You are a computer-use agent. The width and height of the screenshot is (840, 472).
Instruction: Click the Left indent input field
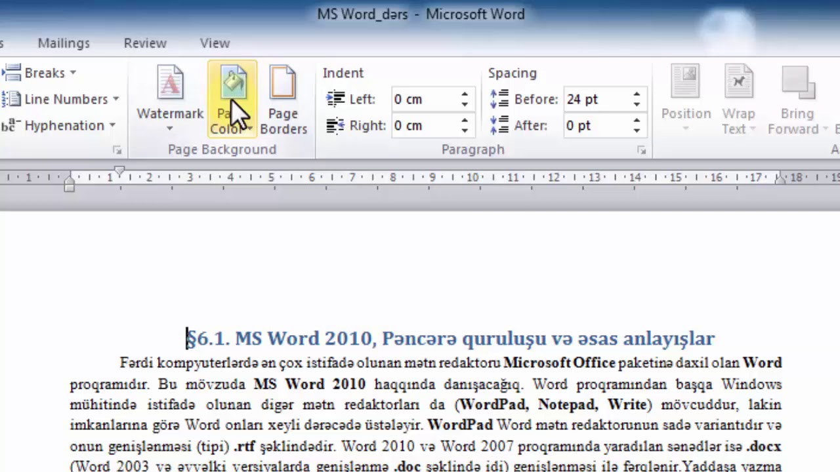coord(425,99)
